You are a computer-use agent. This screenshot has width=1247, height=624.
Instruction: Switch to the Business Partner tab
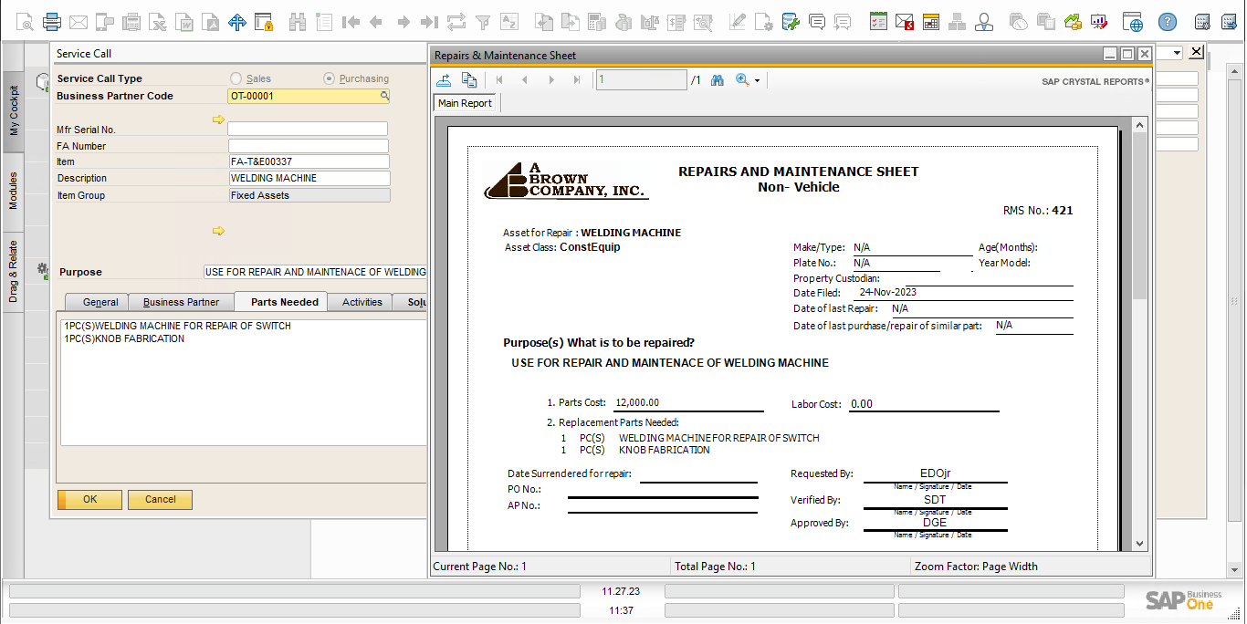tap(181, 302)
